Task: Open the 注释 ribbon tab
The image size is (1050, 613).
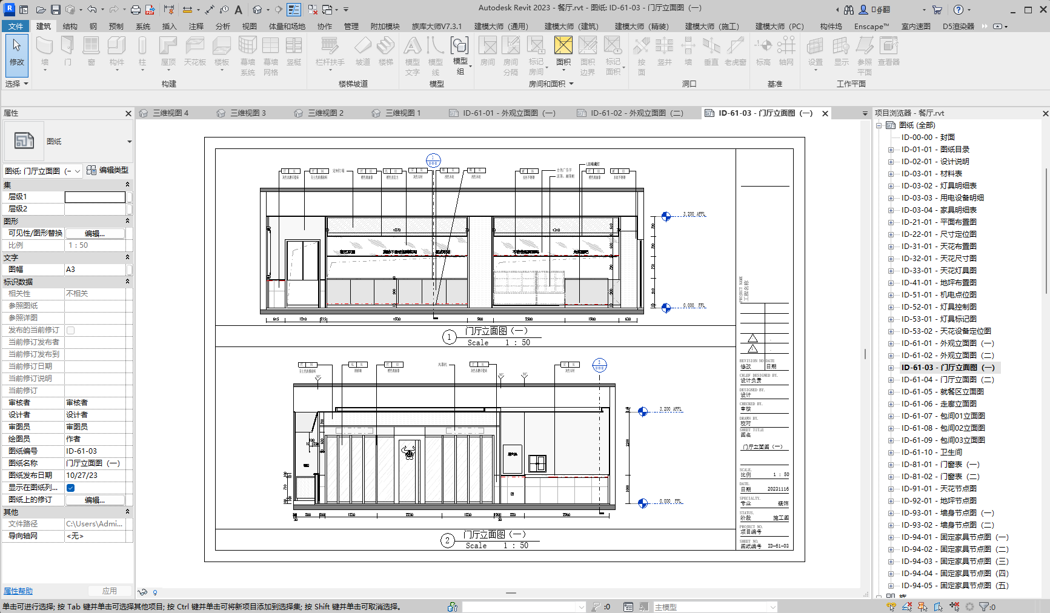Action: tap(196, 26)
